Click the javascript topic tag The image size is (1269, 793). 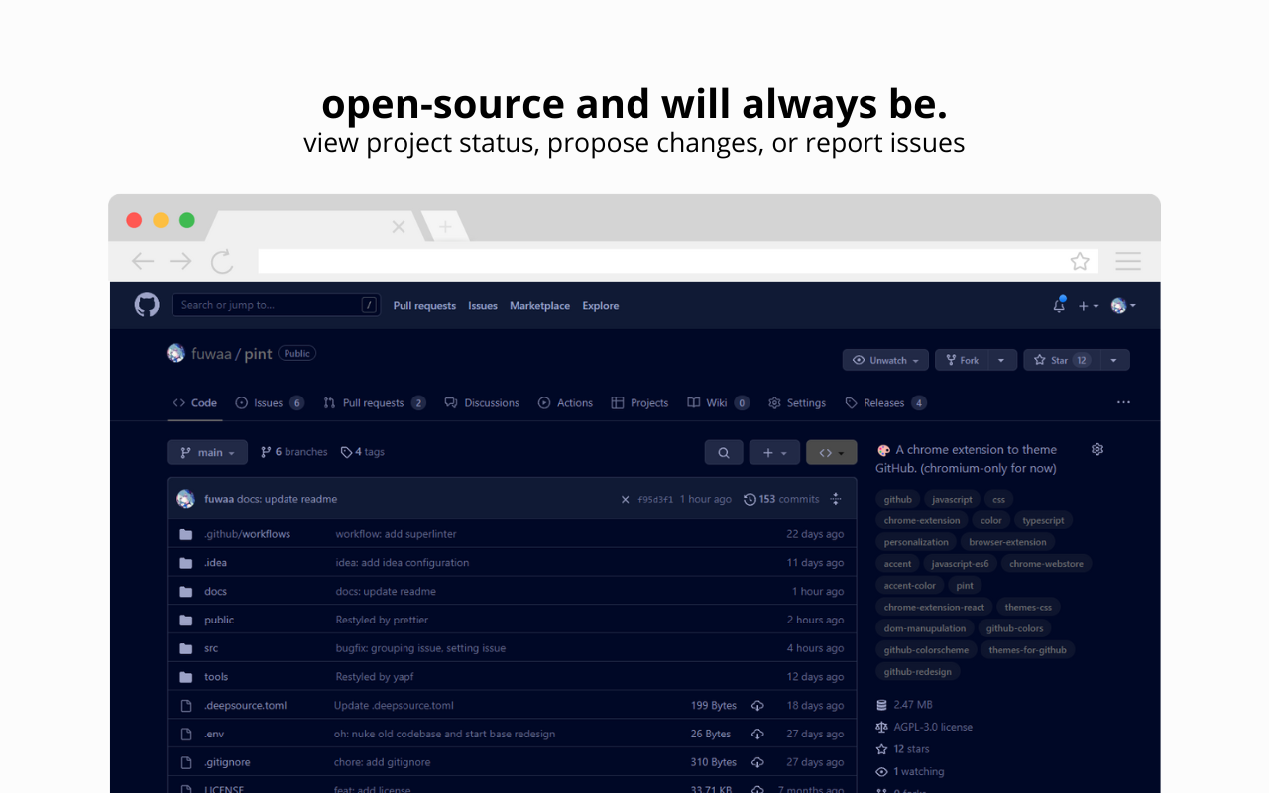tap(953, 499)
